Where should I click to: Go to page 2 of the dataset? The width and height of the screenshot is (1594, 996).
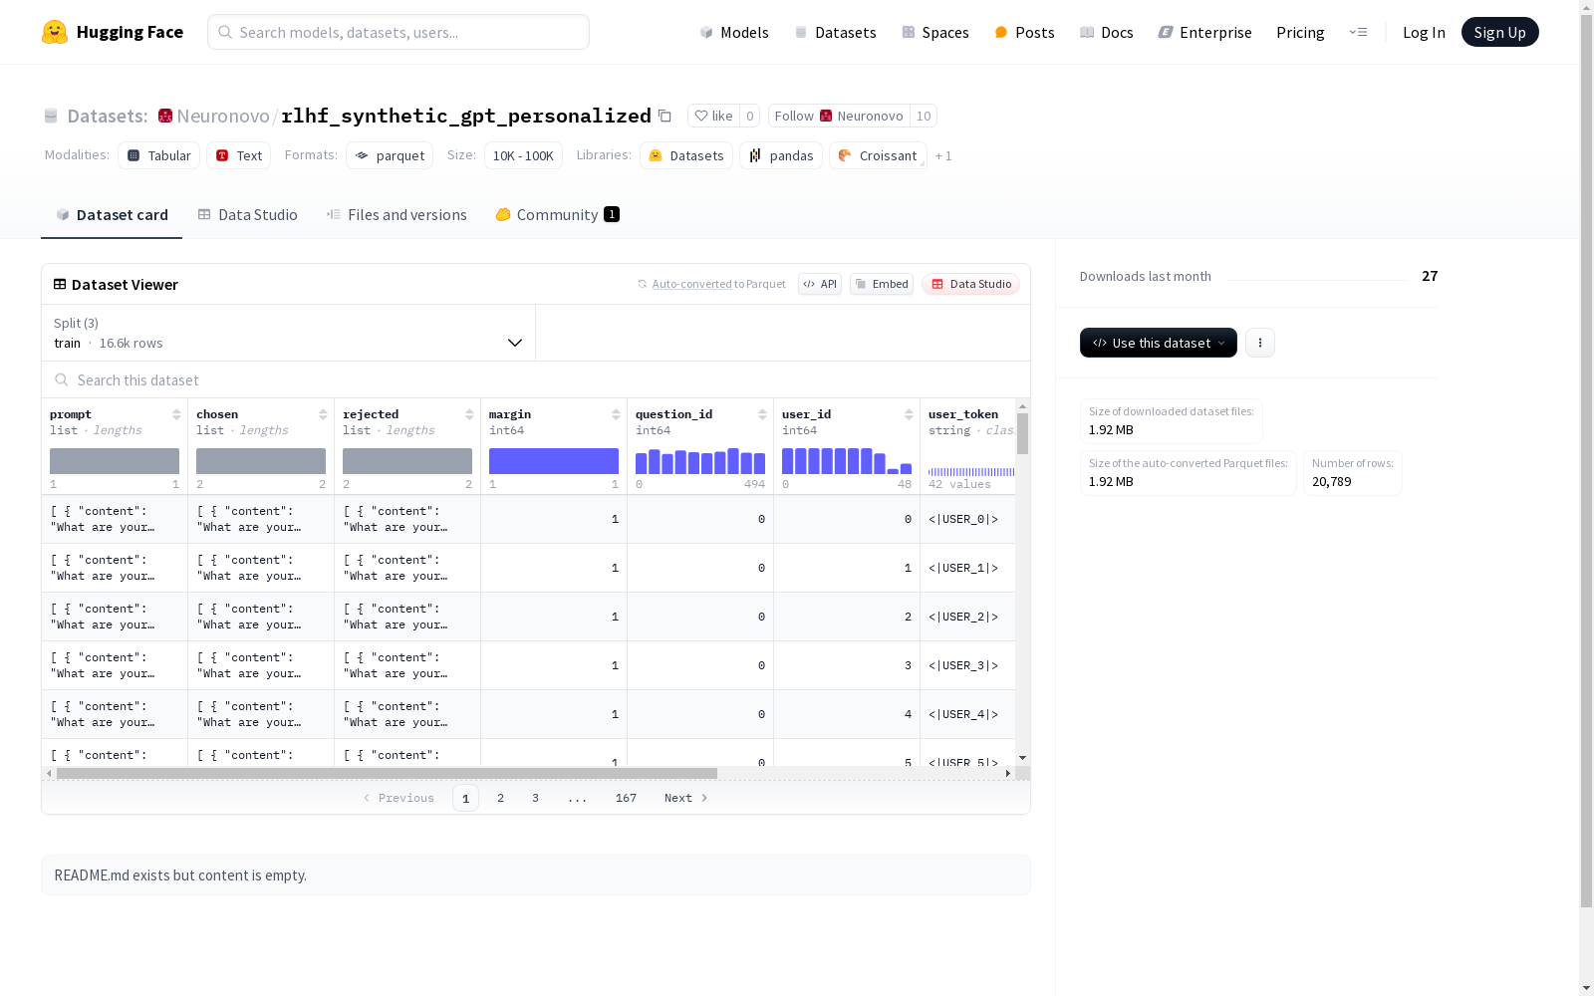[x=500, y=798]
